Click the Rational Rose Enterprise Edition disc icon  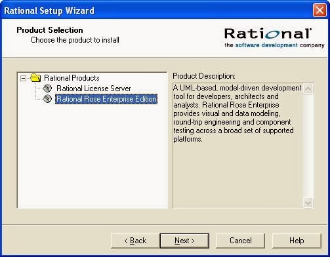point(47,99)
